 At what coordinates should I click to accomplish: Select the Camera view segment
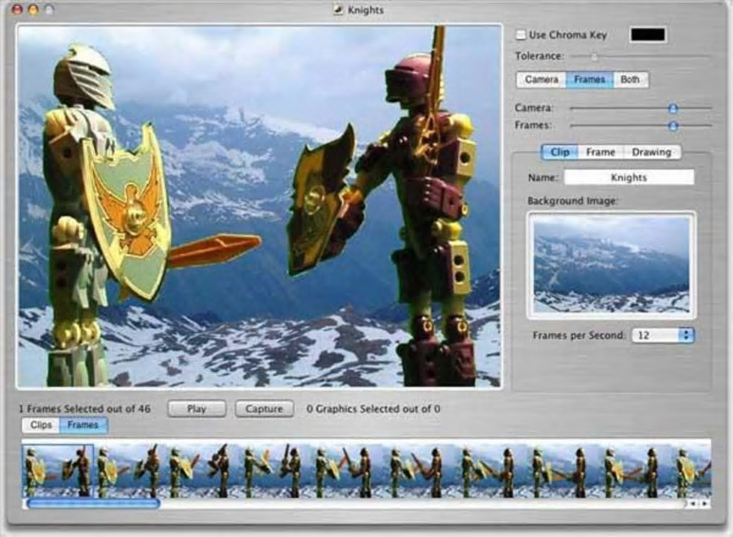(x=541, y=80)
